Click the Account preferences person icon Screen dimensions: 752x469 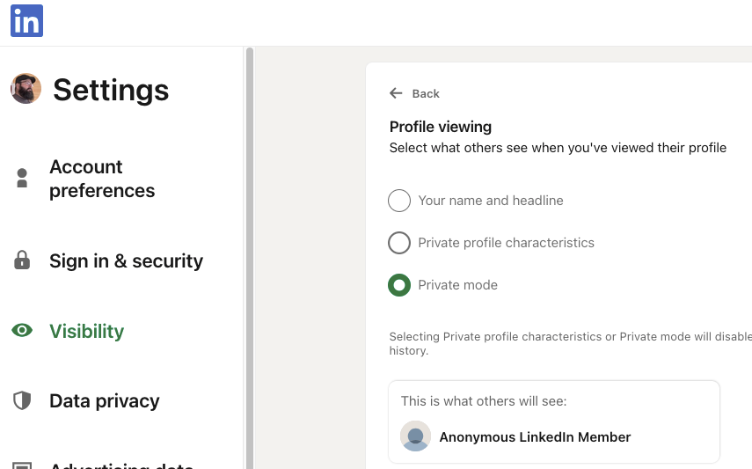(x=22, y=179)
